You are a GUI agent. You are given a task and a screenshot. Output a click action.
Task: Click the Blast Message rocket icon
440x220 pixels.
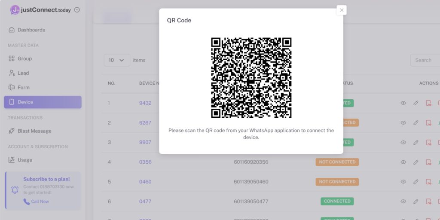point(12,131)
